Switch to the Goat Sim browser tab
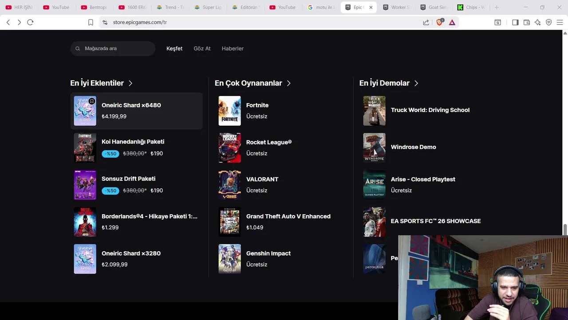The image size is (568, 320). point(434,7)
